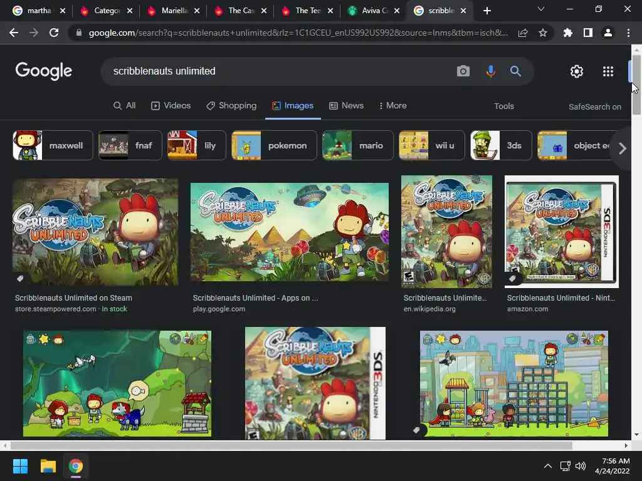Image resolution: width=642 pixels, height=481 pixels.
Task: Open the volume control in tray
Action: [x=580, y=466]
